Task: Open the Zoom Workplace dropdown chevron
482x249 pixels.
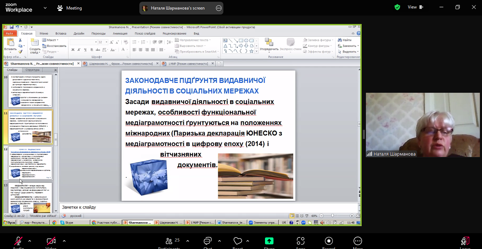Action: [45, 8]
